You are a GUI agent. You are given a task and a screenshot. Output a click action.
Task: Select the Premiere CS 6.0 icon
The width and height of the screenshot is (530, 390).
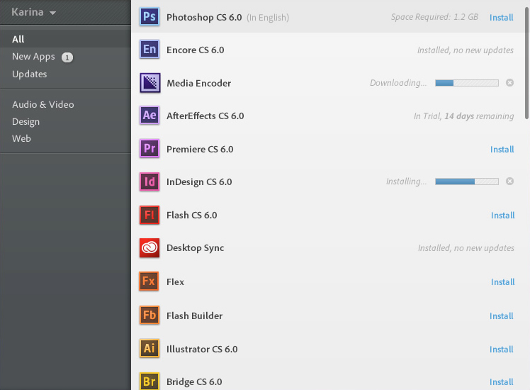[150, 149]
